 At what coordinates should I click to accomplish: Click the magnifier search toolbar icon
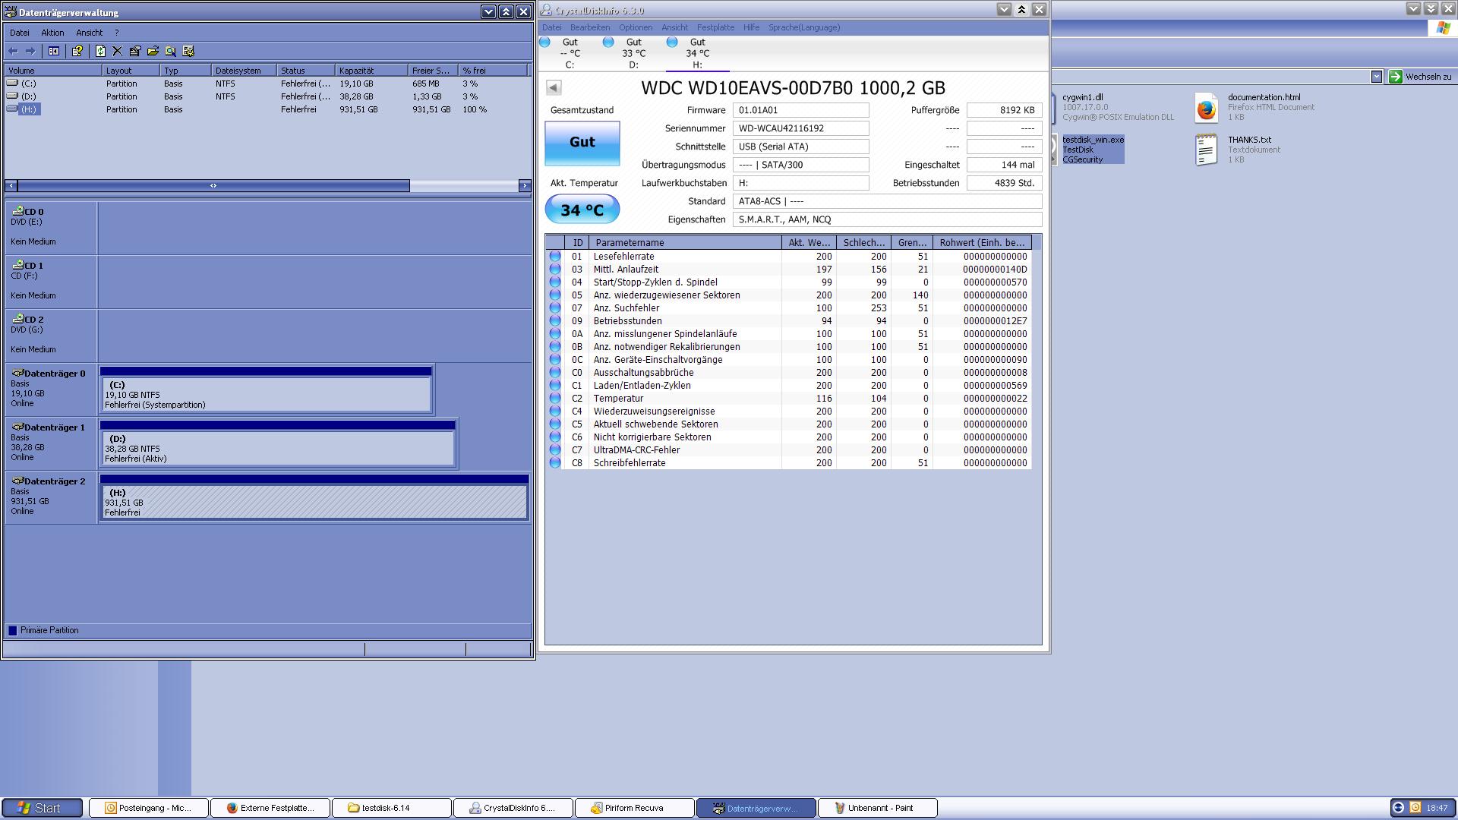pos(171,51)
